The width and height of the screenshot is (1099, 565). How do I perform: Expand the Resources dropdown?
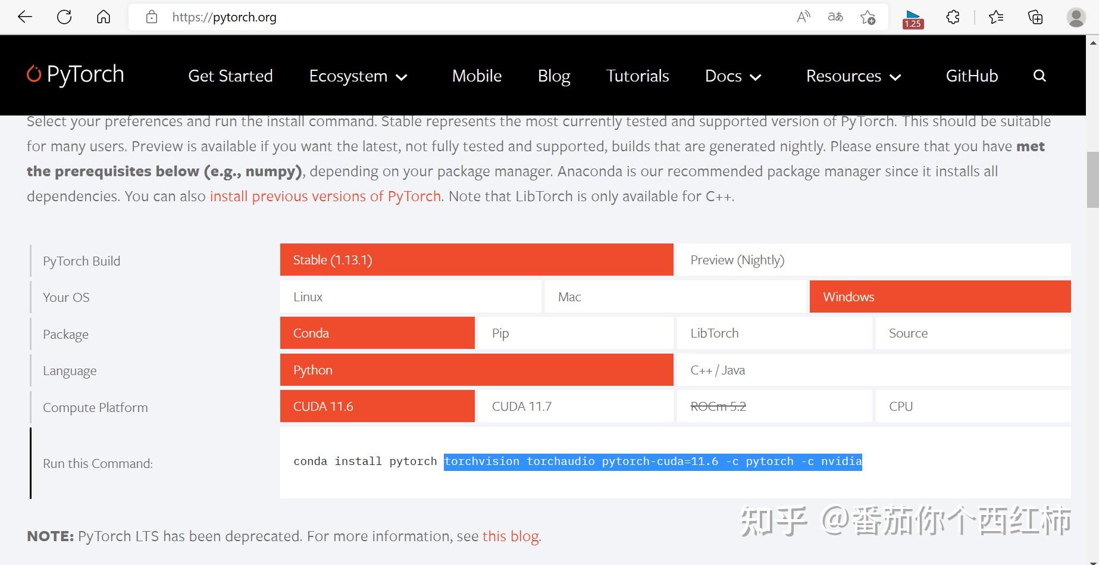click(853, 76)
